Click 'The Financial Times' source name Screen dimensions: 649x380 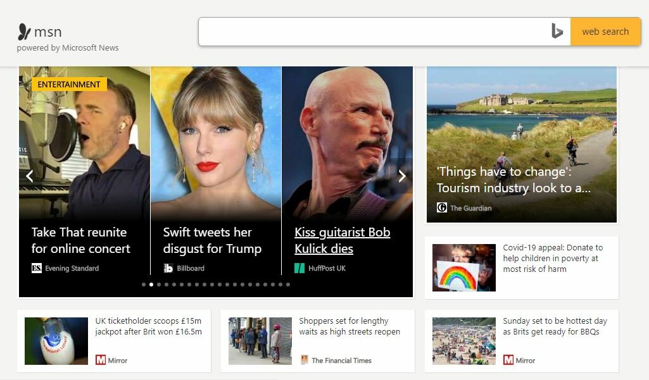click(342, 360)
